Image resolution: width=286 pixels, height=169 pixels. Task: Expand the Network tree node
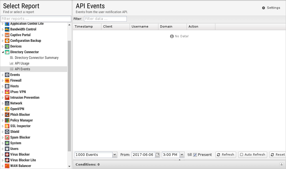coord(3,103)
